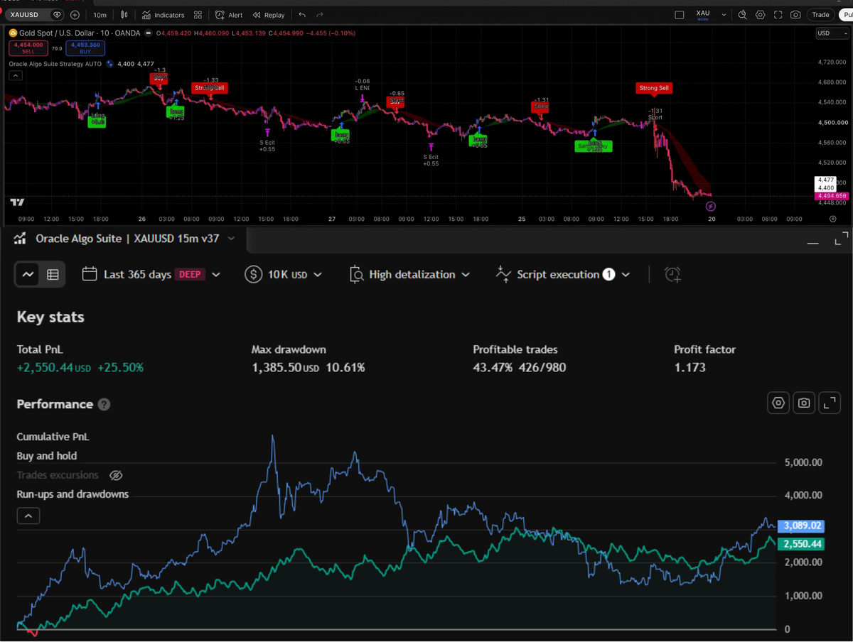Click the alarm clock plus icon
This screenshot has width=853, height=642.
(672, 274)
